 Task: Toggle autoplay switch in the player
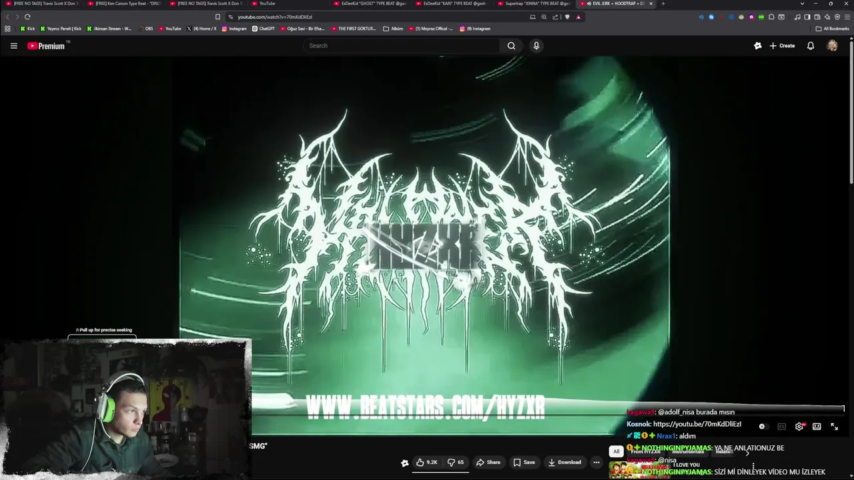[x=763, y=427]
